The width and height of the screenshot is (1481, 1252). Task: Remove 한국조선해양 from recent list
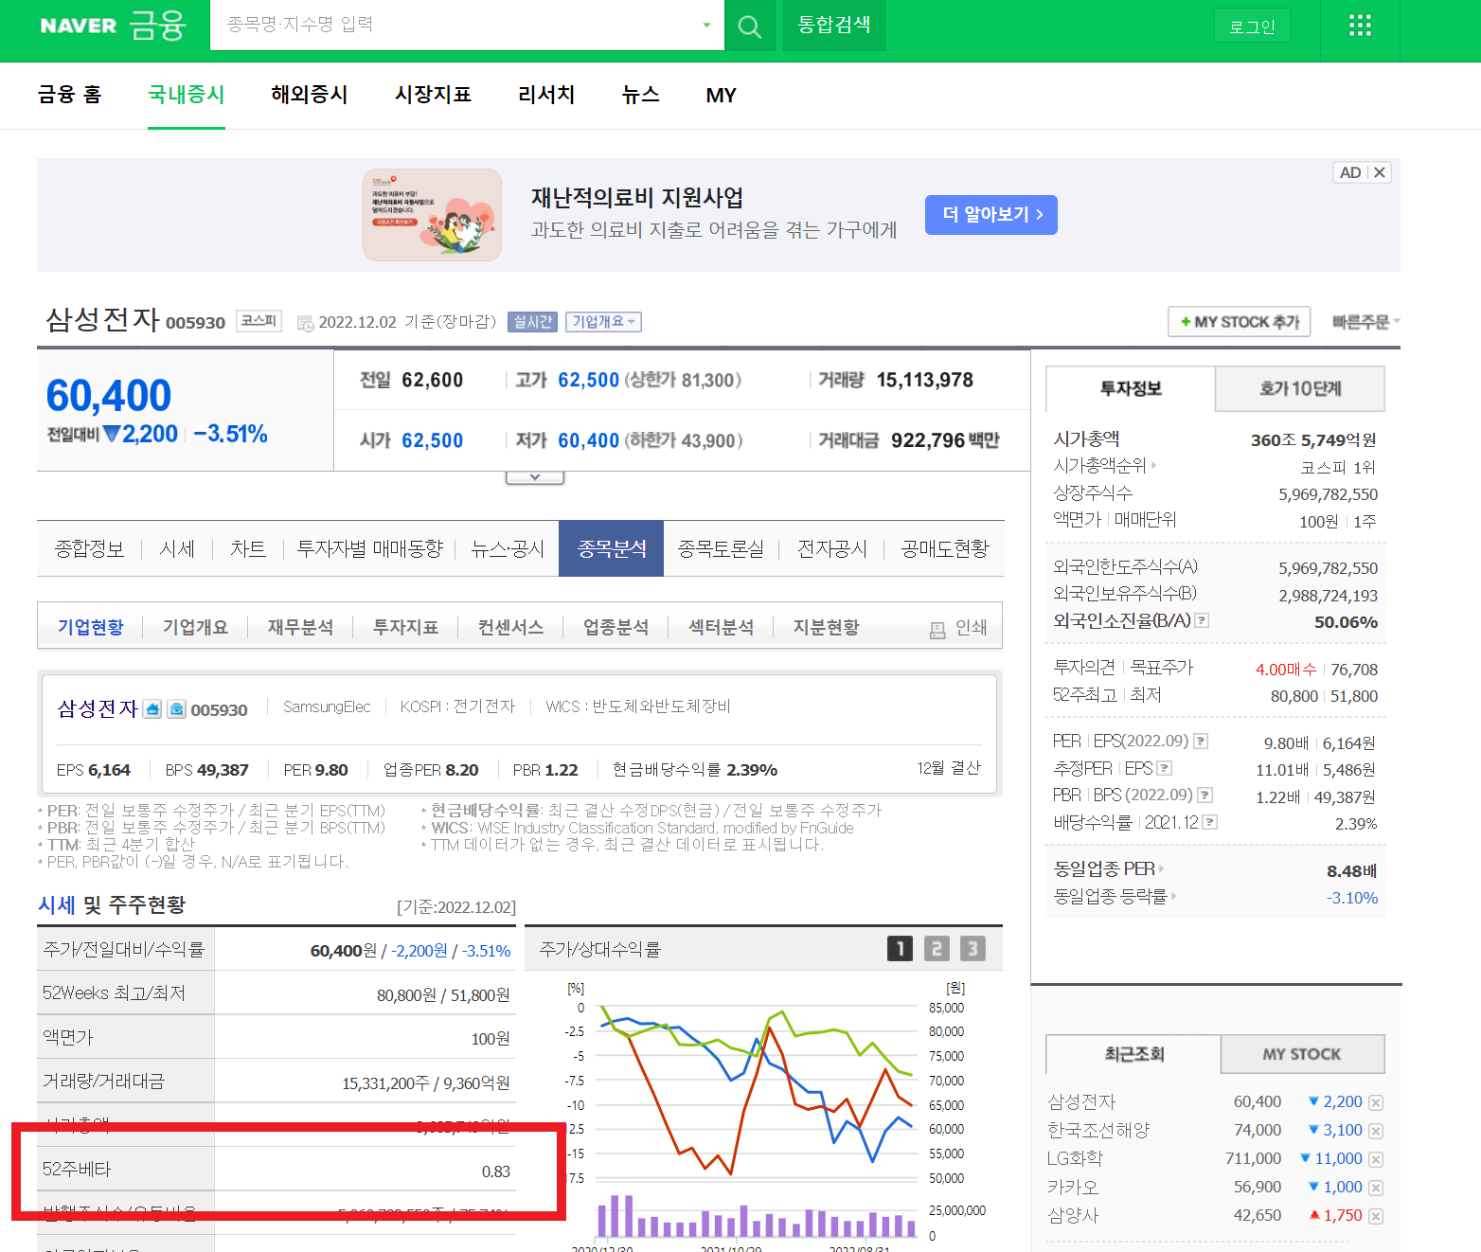1376,1131
